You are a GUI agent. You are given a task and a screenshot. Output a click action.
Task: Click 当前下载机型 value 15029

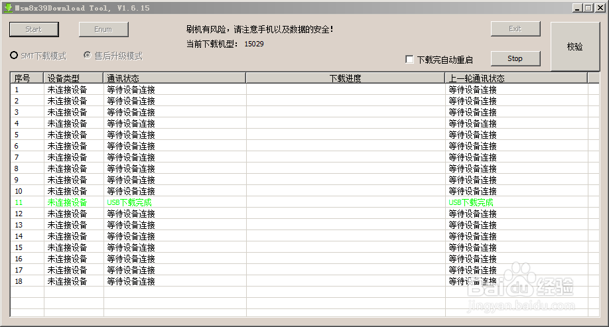click(254, 44)
